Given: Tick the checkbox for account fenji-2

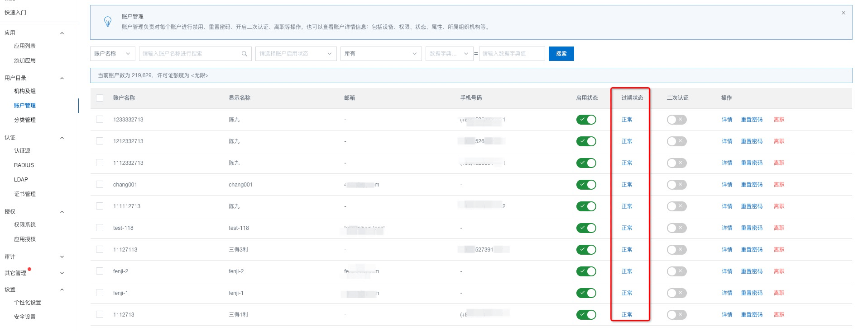Looking at the screenshot, I should (100, 271).
